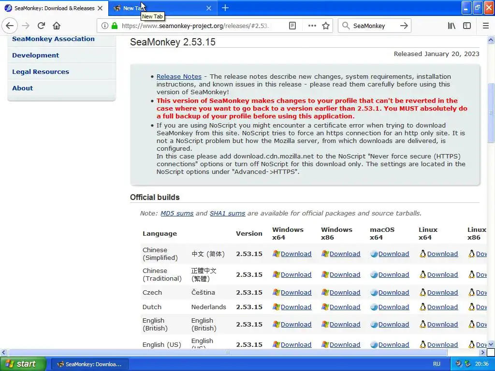
Task: Open the hamburger application menu
Action: [486, 26]
